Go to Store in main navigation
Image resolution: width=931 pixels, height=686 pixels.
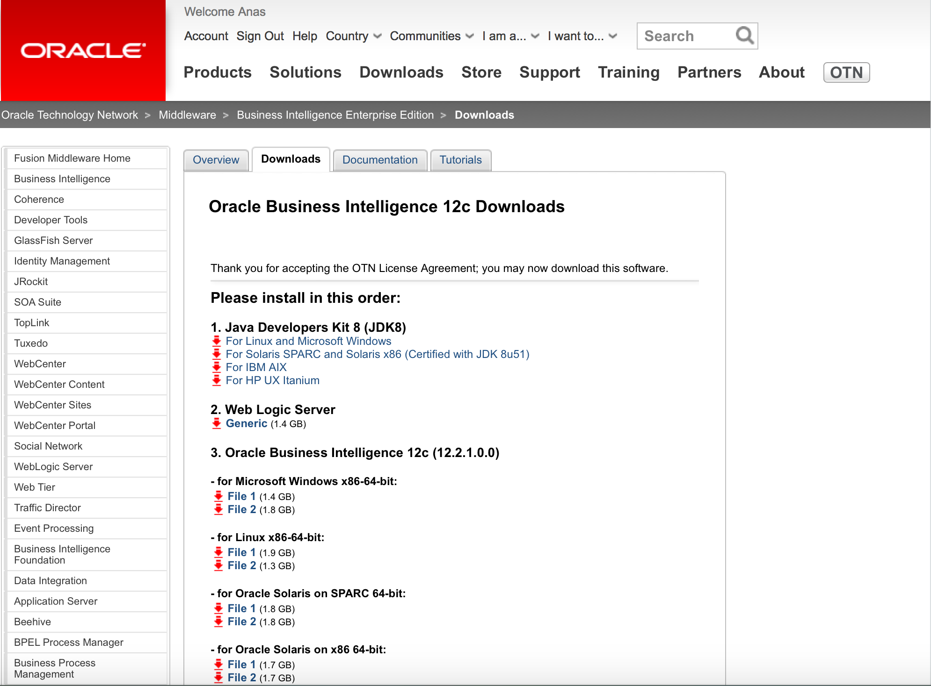pyautogui.click(x=481, y=72)
